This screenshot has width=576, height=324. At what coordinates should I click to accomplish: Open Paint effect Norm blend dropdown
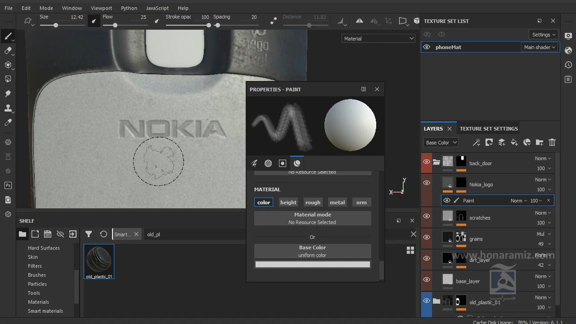[x=518, y=201]
